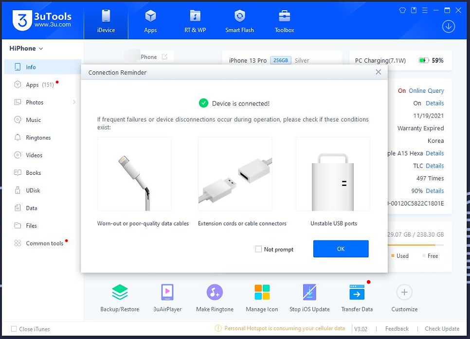Toggle the Close iTunes checkbox
The image size is (470, 339).
click(14, 329)
